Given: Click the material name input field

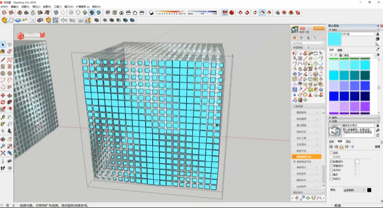Looking at the screenshot, I should 358,34.
